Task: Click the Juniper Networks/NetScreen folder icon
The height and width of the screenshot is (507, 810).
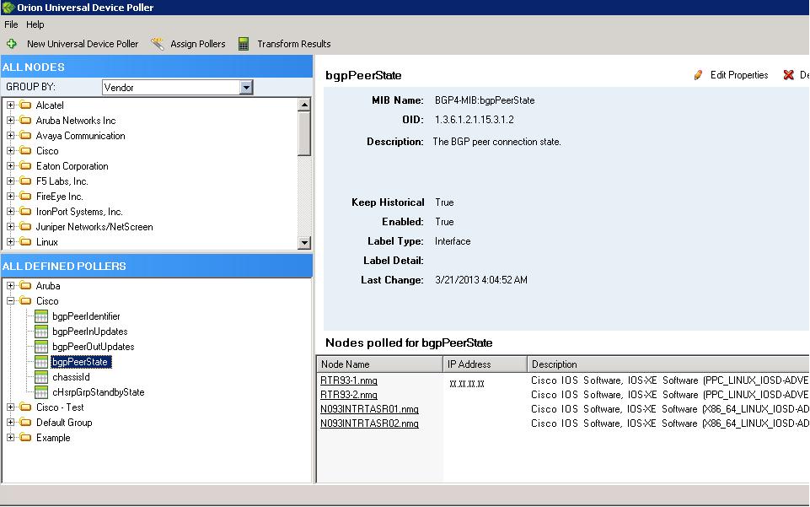Action: [25, 226]
